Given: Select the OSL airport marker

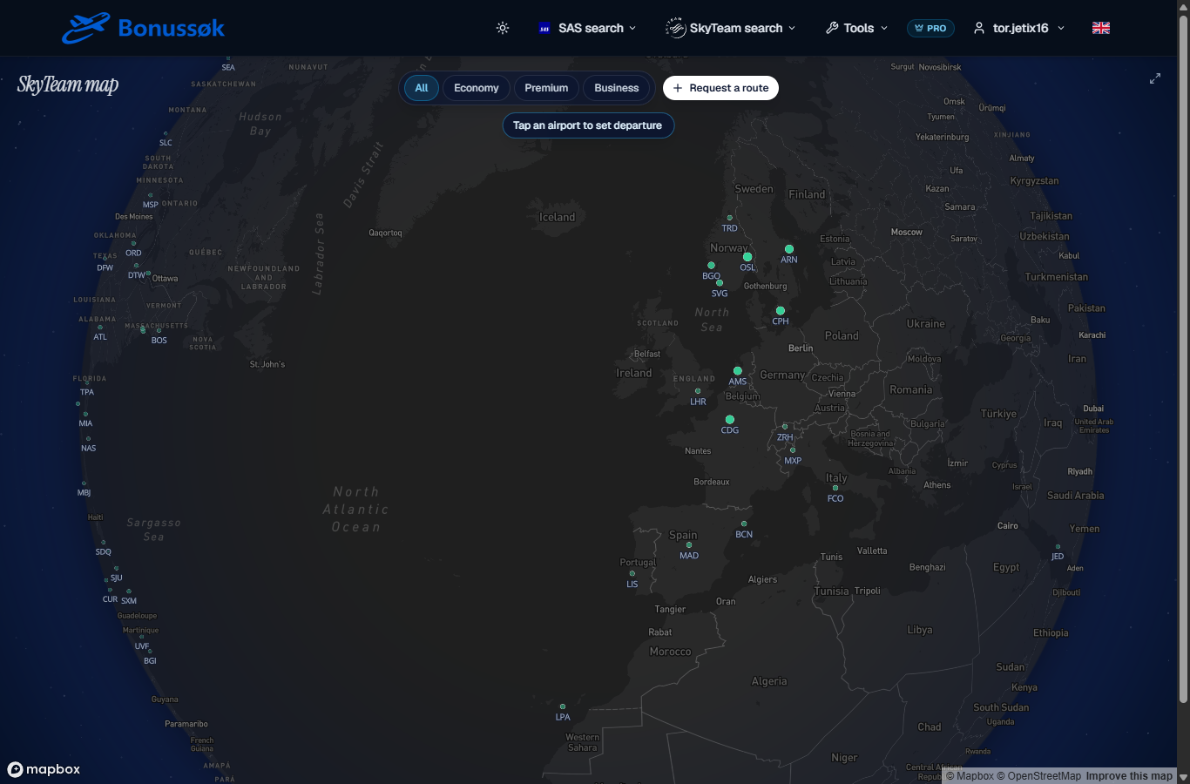Looking at the screenshot, I should click(747, 257).
